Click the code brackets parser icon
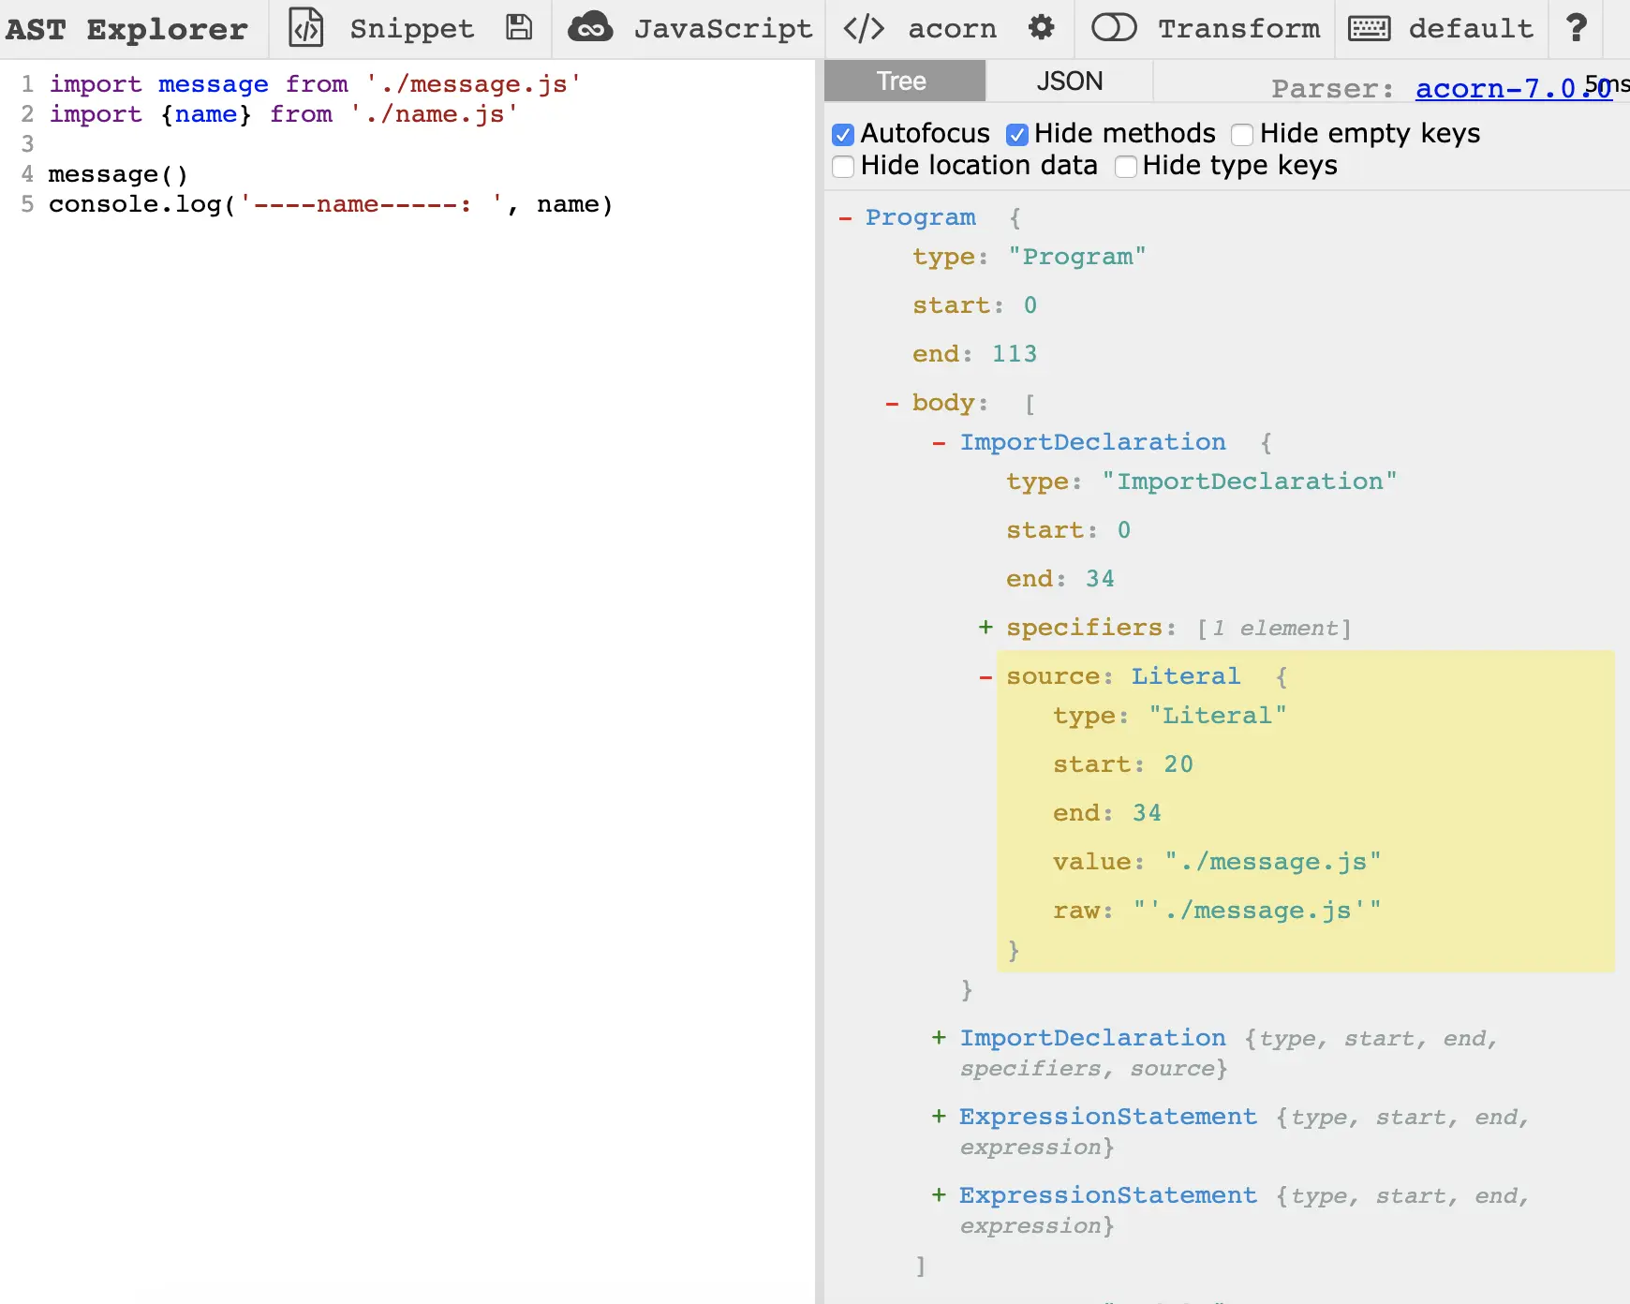This screenshot has width=1630, height=1304. [864, 28]
